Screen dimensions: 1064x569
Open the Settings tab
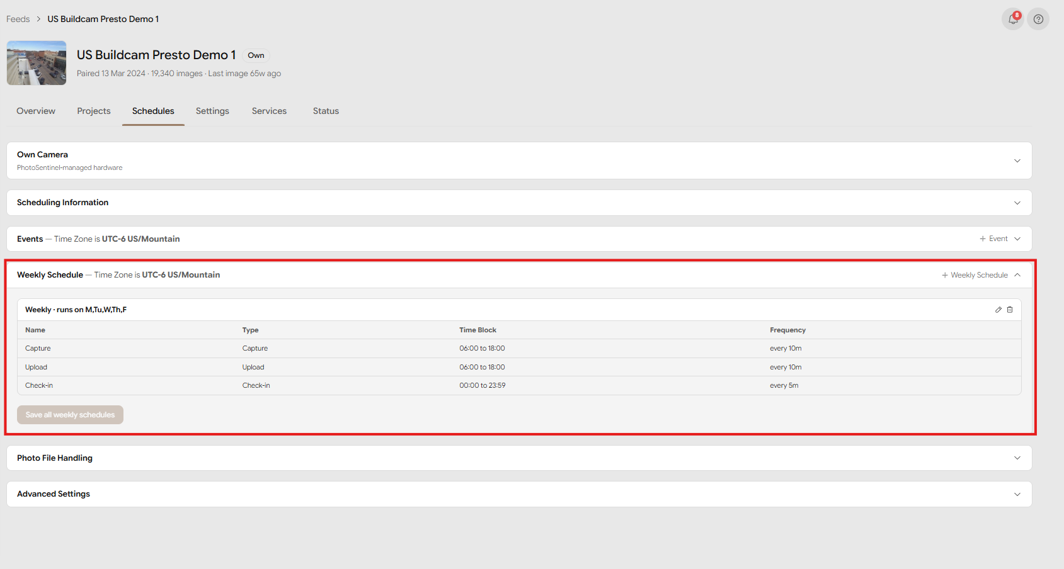pos(212,111)
